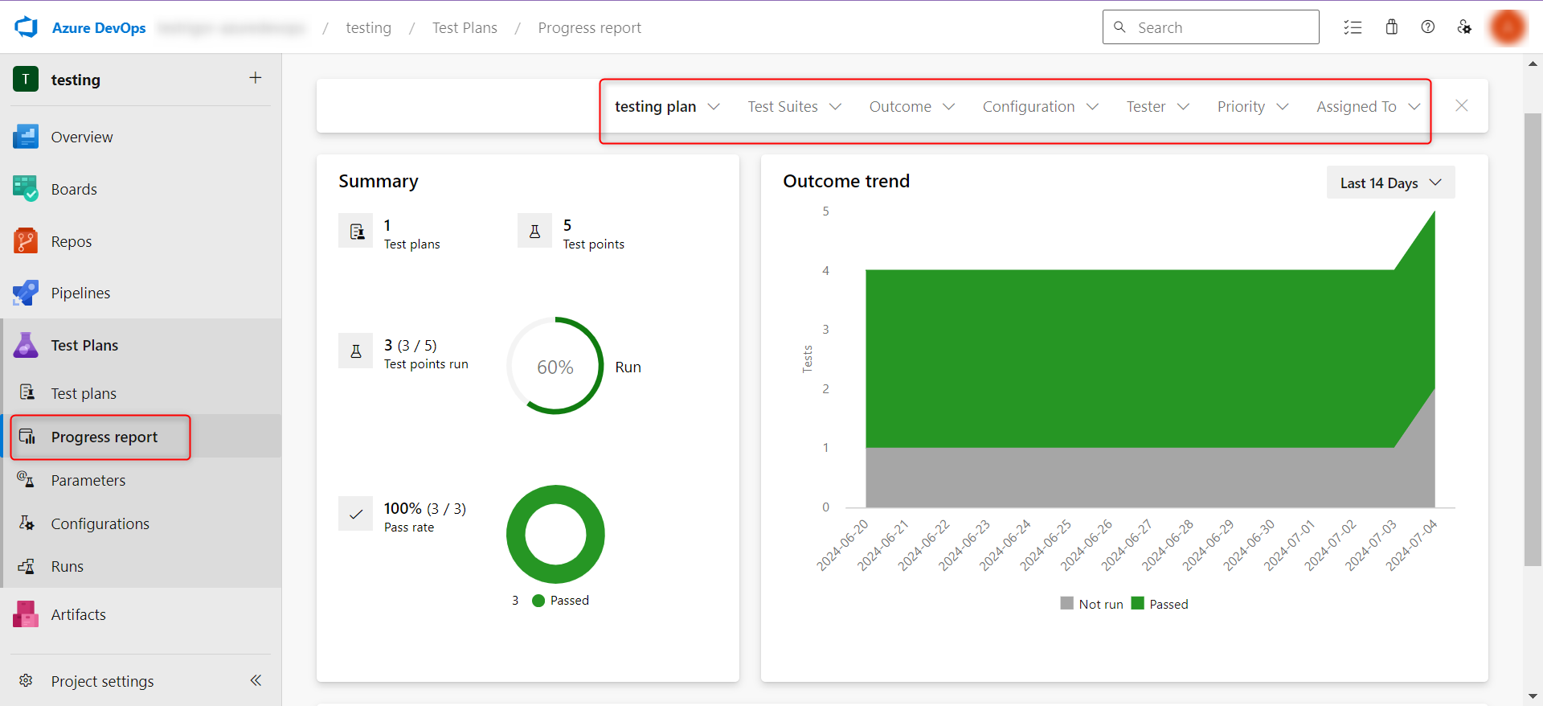The height and width of the screenshot is (706, 1543).
Task: Open the Help question mark icon
Action: 1428,27
